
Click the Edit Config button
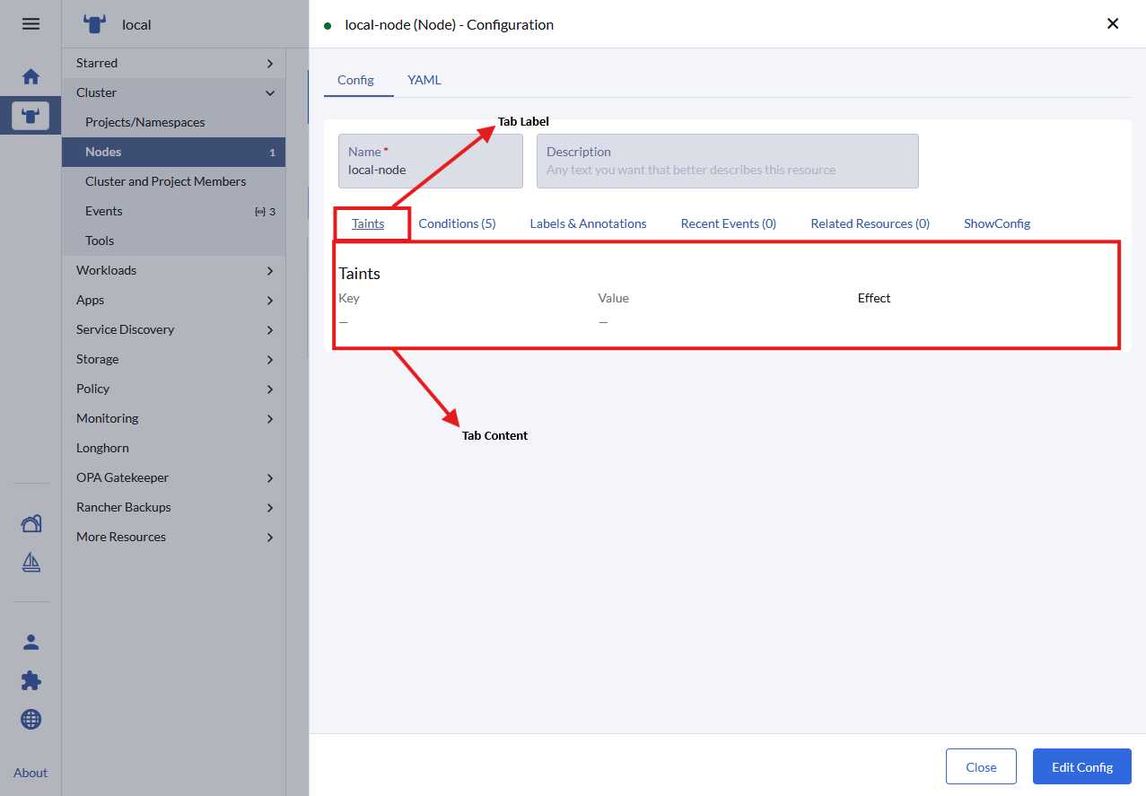(1081, 766)
